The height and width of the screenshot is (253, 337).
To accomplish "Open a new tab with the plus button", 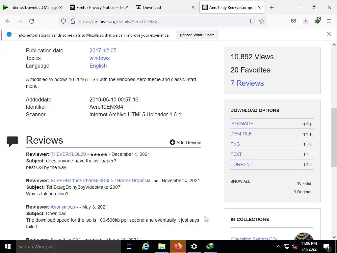I will coord(272,8).
